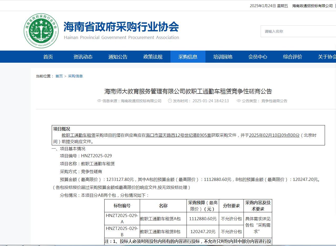
Task: Click 海南政通招标有限公司 in the top bar
Action: 312,6
